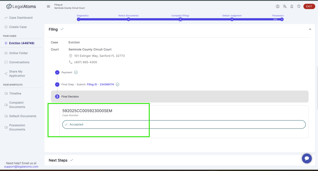Click the language translate icon
The image size is (318, 171).
coord(284,7)
